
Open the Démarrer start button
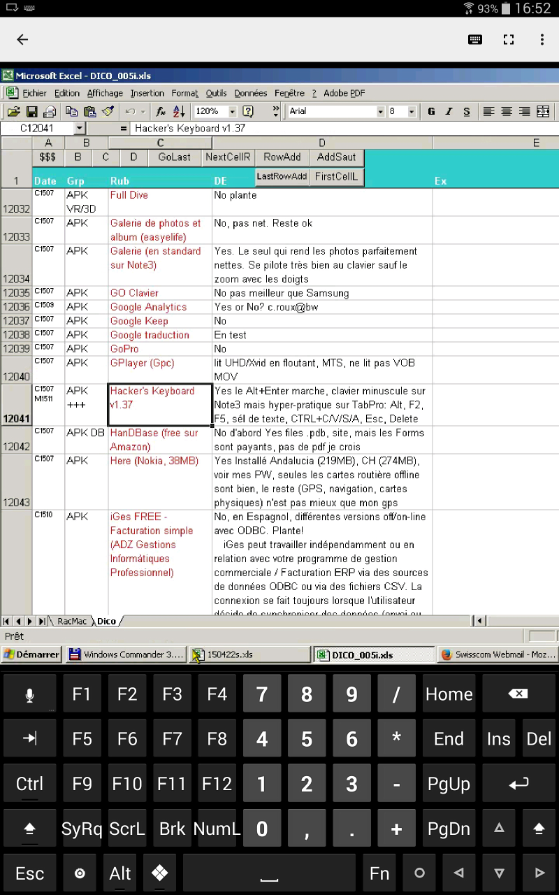point(31,655)
